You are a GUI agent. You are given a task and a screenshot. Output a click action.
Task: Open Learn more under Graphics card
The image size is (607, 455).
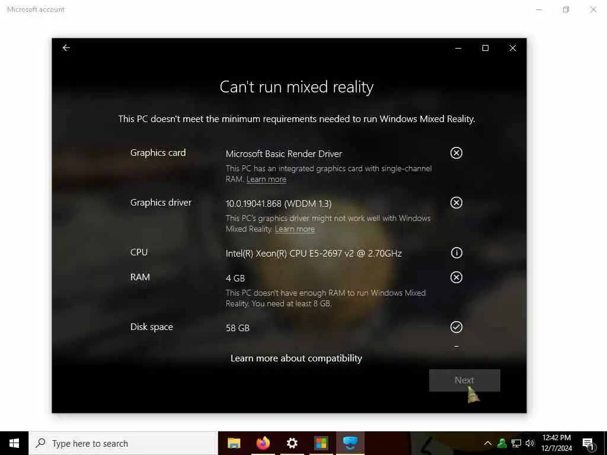tap(266, 179)
